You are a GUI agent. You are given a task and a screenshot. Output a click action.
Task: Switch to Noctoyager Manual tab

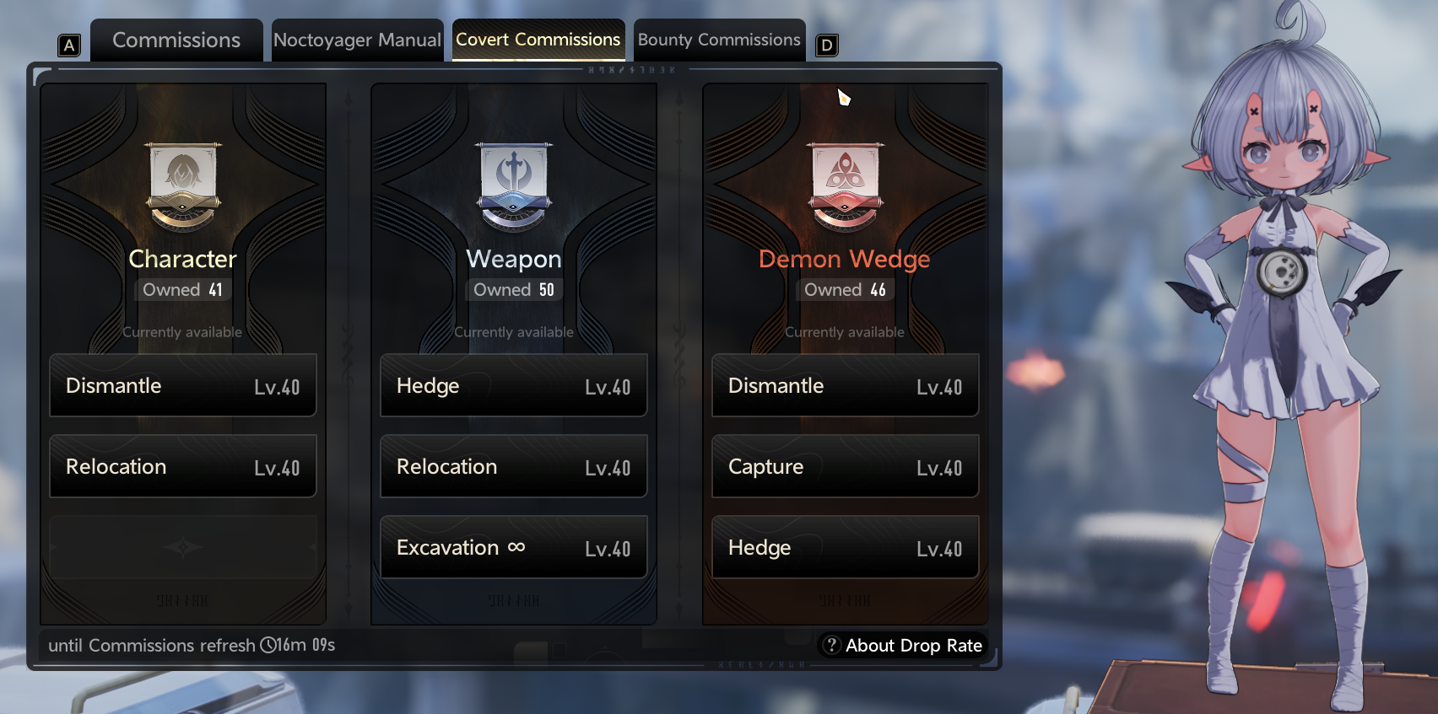(357, 40)
